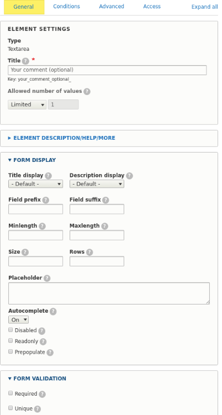Open help for Allowed number of values

pyautogui.click(x=87, y=92)
